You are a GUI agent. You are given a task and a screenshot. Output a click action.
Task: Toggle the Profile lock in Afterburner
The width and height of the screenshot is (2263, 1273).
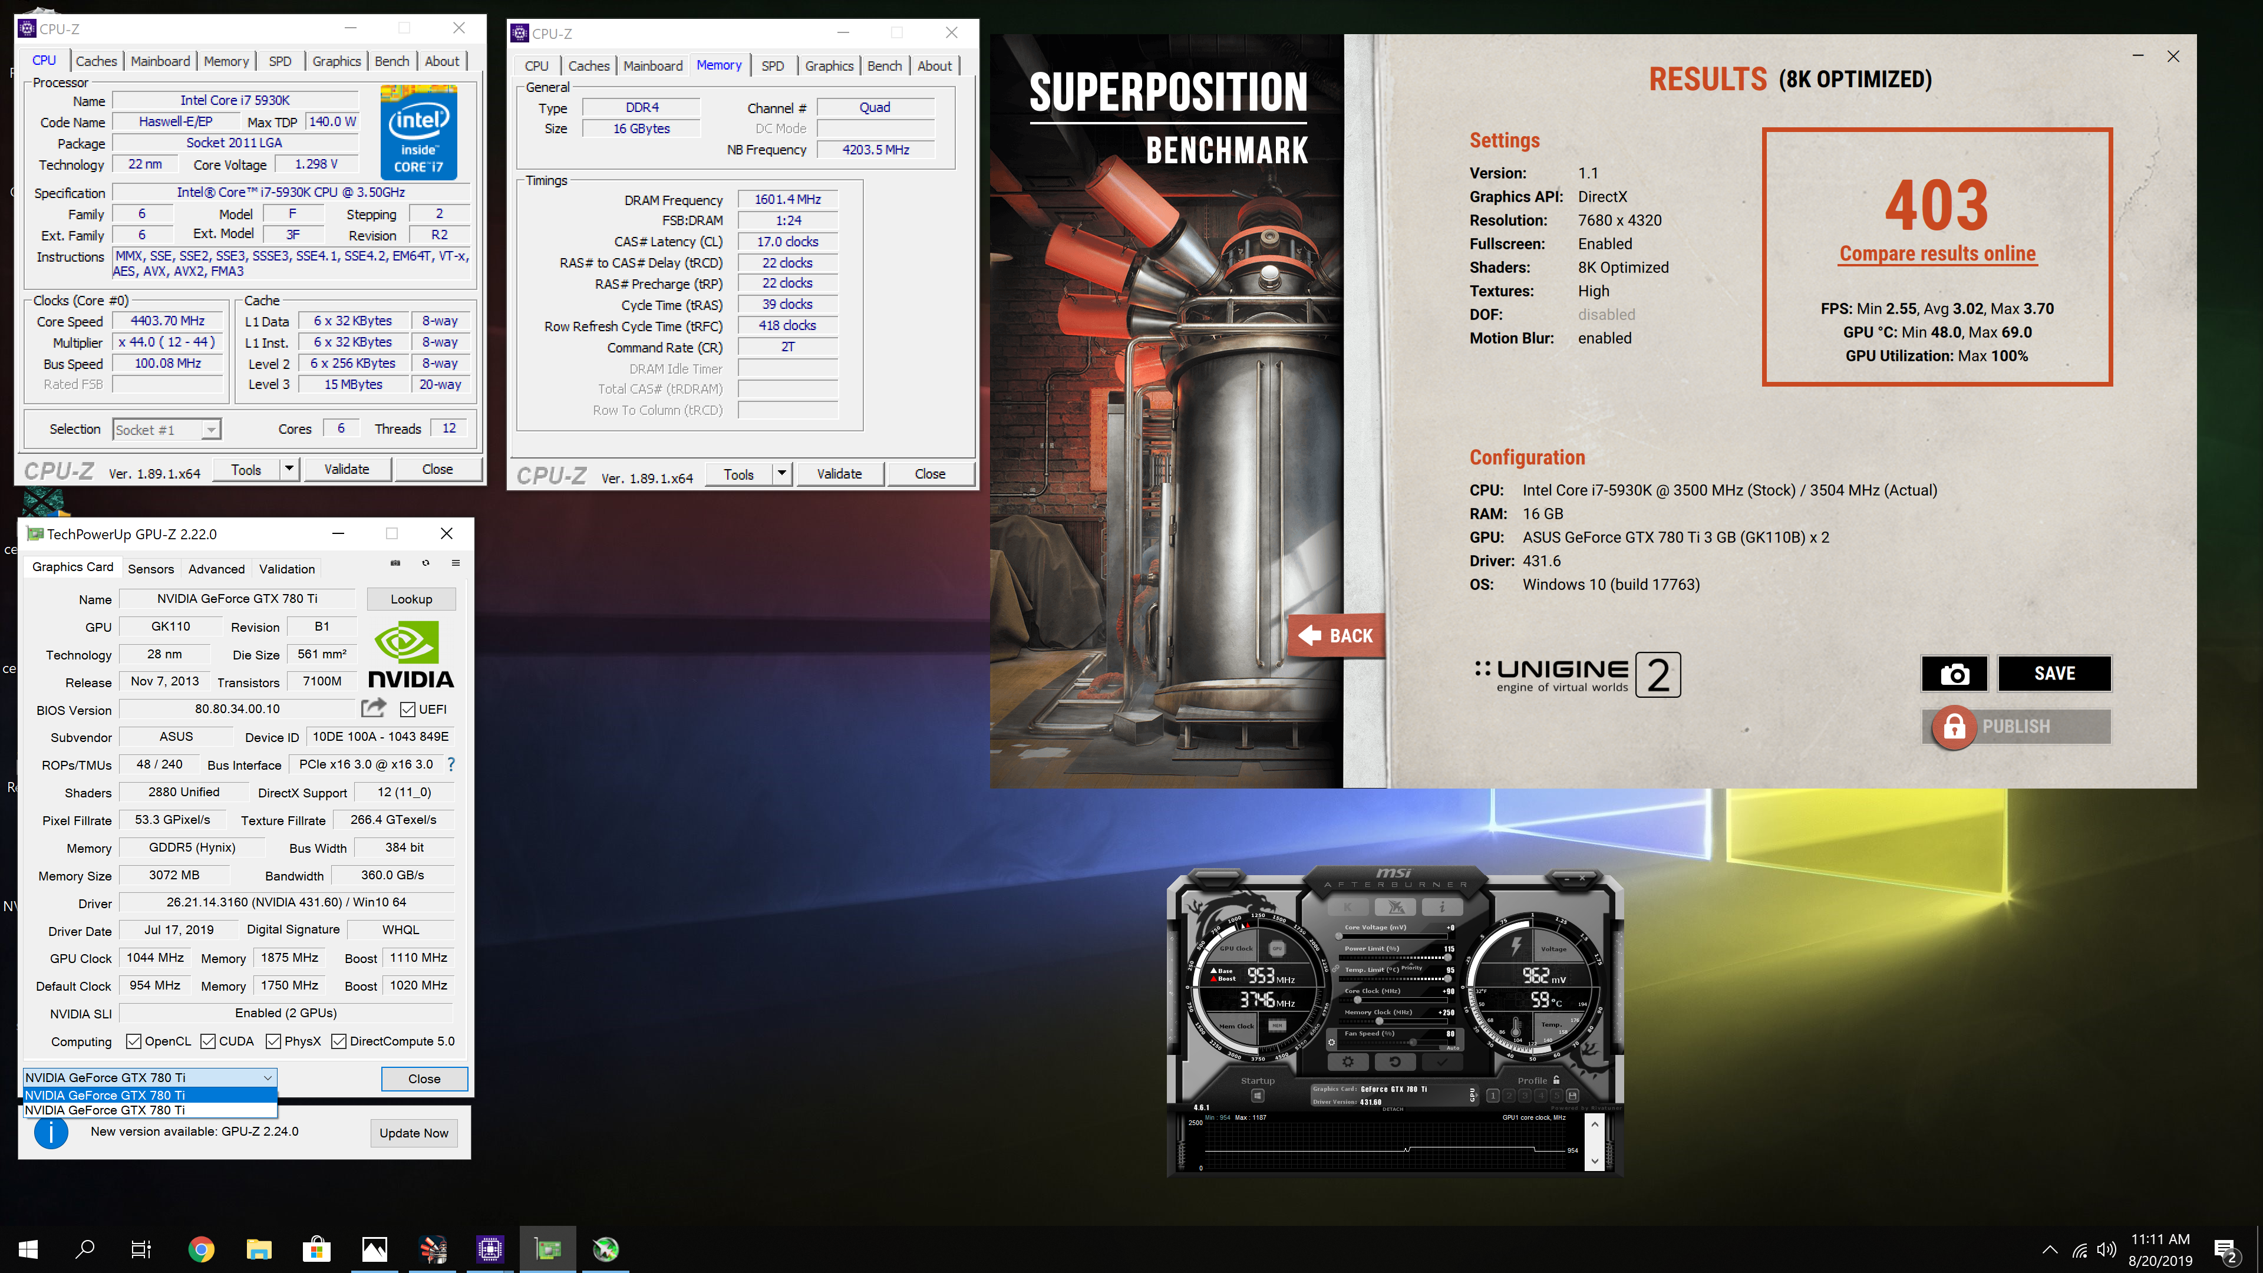(1556, 1081)
